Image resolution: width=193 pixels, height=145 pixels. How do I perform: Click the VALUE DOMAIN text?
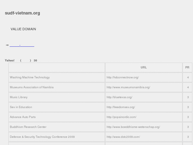point(23,29)
